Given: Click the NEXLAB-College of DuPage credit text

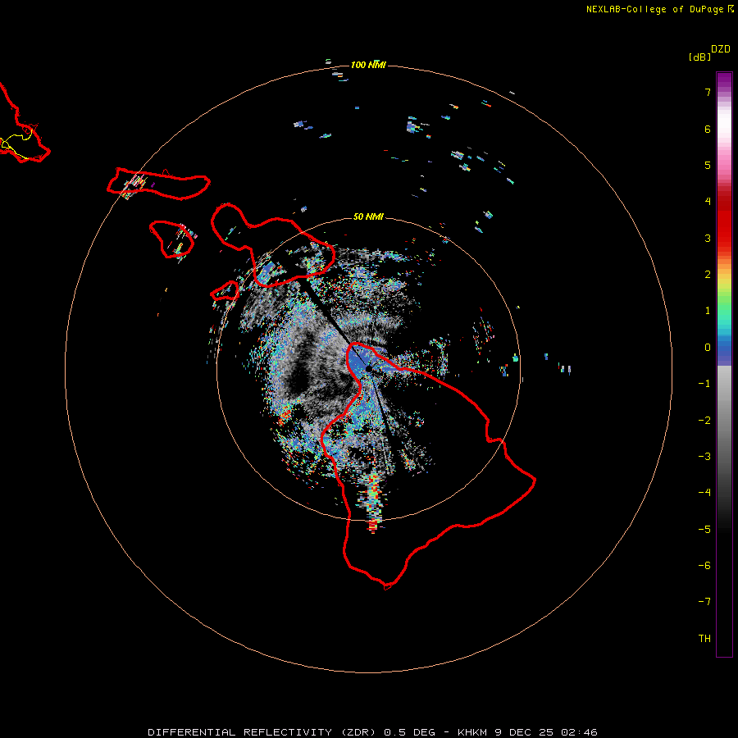Looking at the screenshot, I should (654, 9).
